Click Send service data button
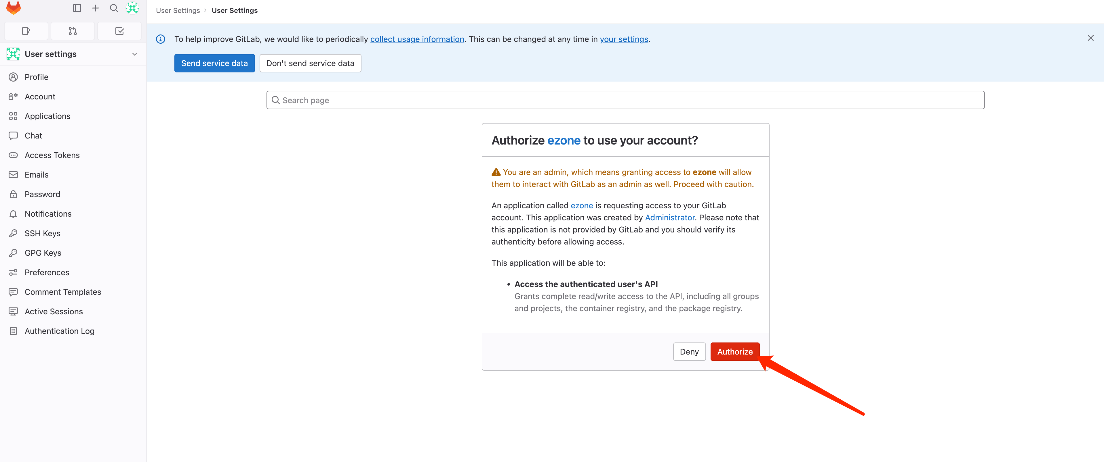Image resolution: width=1104 pixels, height=462 pixels. 214,63
